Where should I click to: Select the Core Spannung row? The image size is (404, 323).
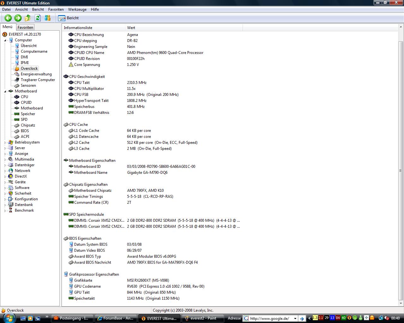[x=152, y=65]
